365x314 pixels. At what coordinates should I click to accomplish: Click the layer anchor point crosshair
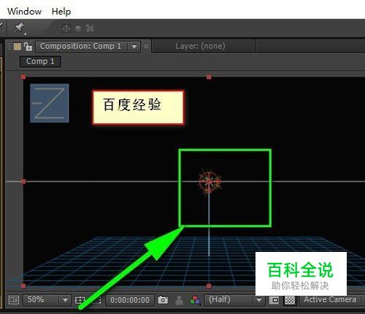(209, 182)
